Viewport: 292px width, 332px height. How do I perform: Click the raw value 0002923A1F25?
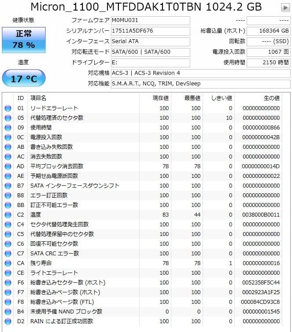(261, 292)
